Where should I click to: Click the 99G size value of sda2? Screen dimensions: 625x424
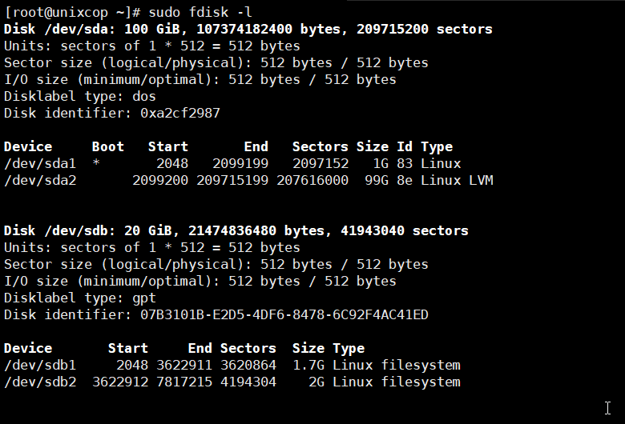(377, 180)
